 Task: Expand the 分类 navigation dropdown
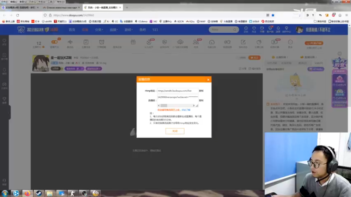coord(98,30)
